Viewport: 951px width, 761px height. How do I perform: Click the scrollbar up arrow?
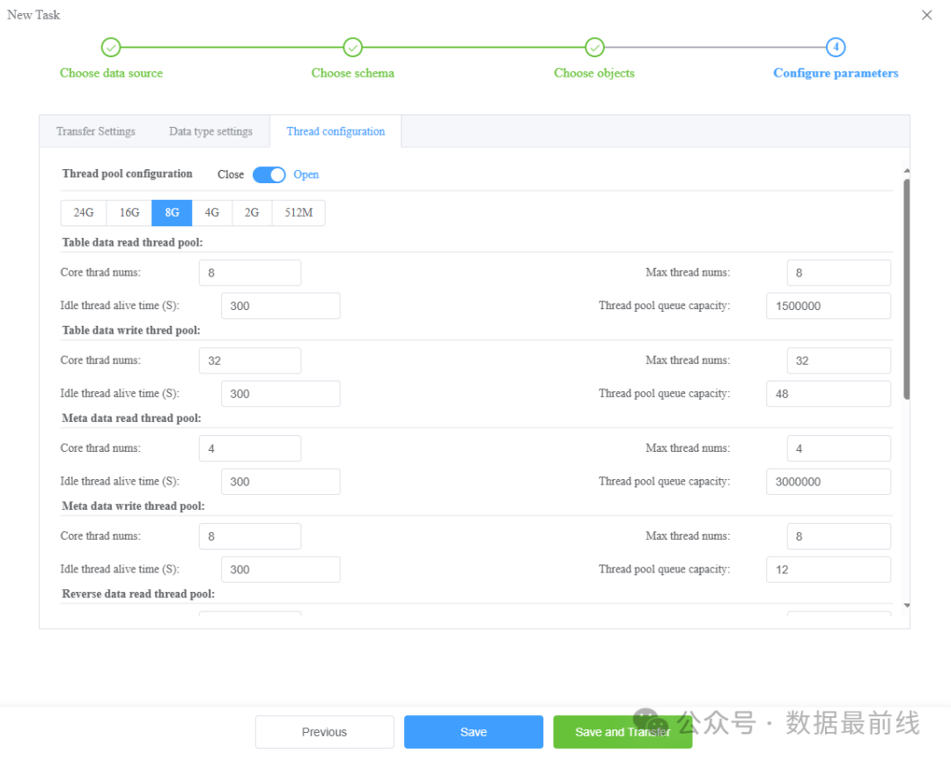pyautogui.click(x=907, y=171)
